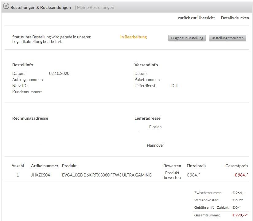The image size is (253, 221).
Task: Click the Einzelpreis value € 964,-
Action: 193,175
